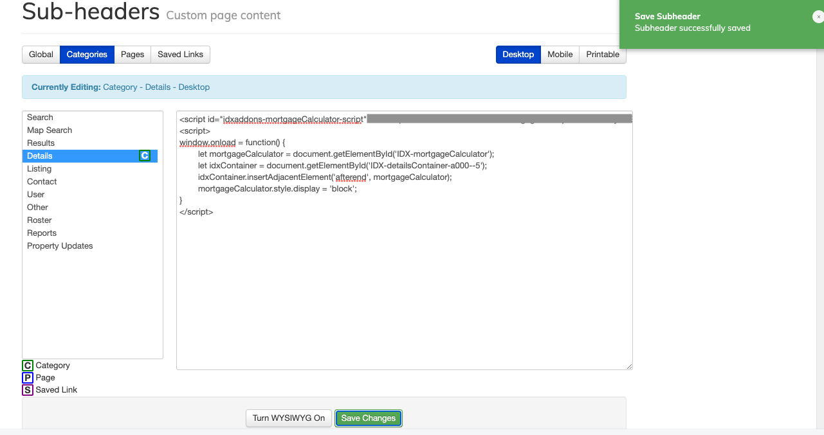Turn WYSIWYG editing on
The height and width of the screenshot is (435, 824).
tap(288, 418)
